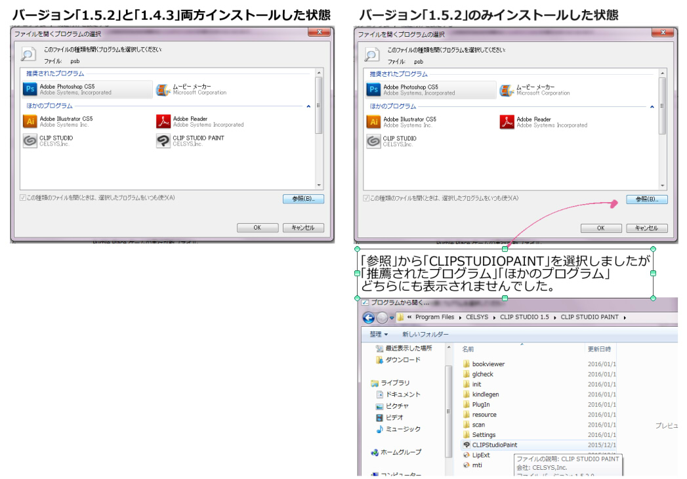Open recent locations dropdown in file browser
The height and width of the screenshot is (479, 687).
point(392,318)
